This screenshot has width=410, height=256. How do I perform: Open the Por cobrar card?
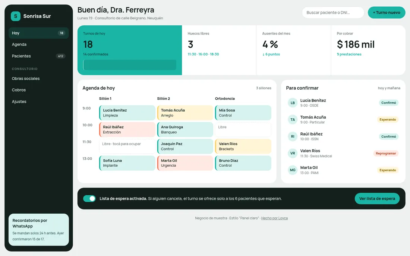point(368,50)
